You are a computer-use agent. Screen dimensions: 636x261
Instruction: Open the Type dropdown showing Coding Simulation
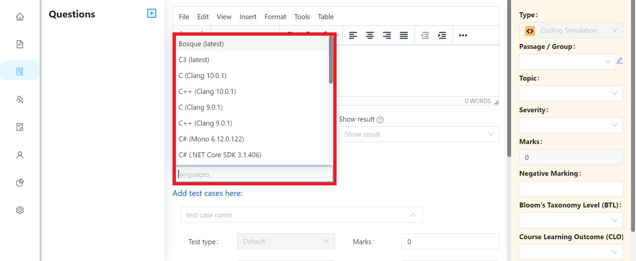pyautogui.click(x=571, y=30)
